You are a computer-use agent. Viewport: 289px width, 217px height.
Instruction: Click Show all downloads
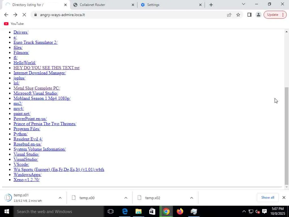click(268, 198)
